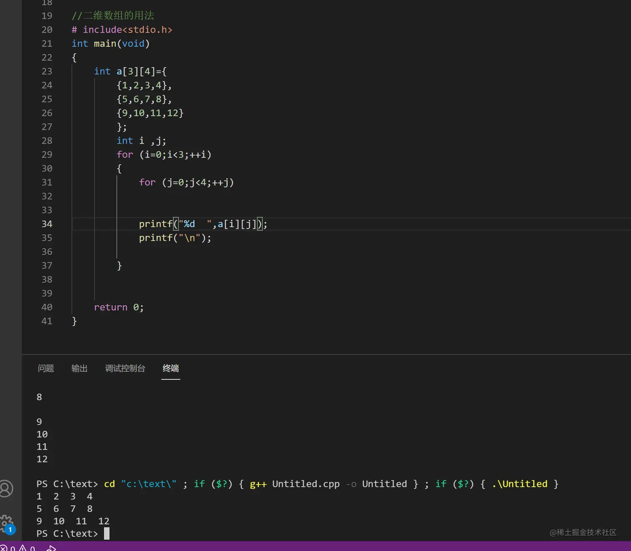631x551 pixels.
Task: Click the int i ,j; declaration
Action: coord(141,141)
